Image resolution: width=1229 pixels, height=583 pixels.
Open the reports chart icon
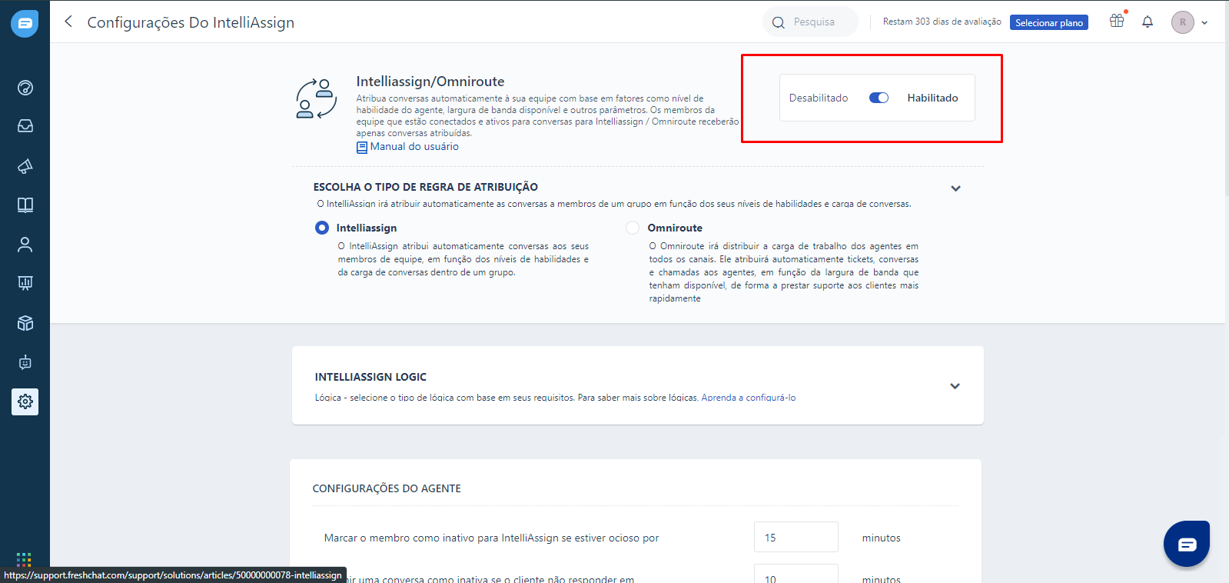(x=25, y=283)
